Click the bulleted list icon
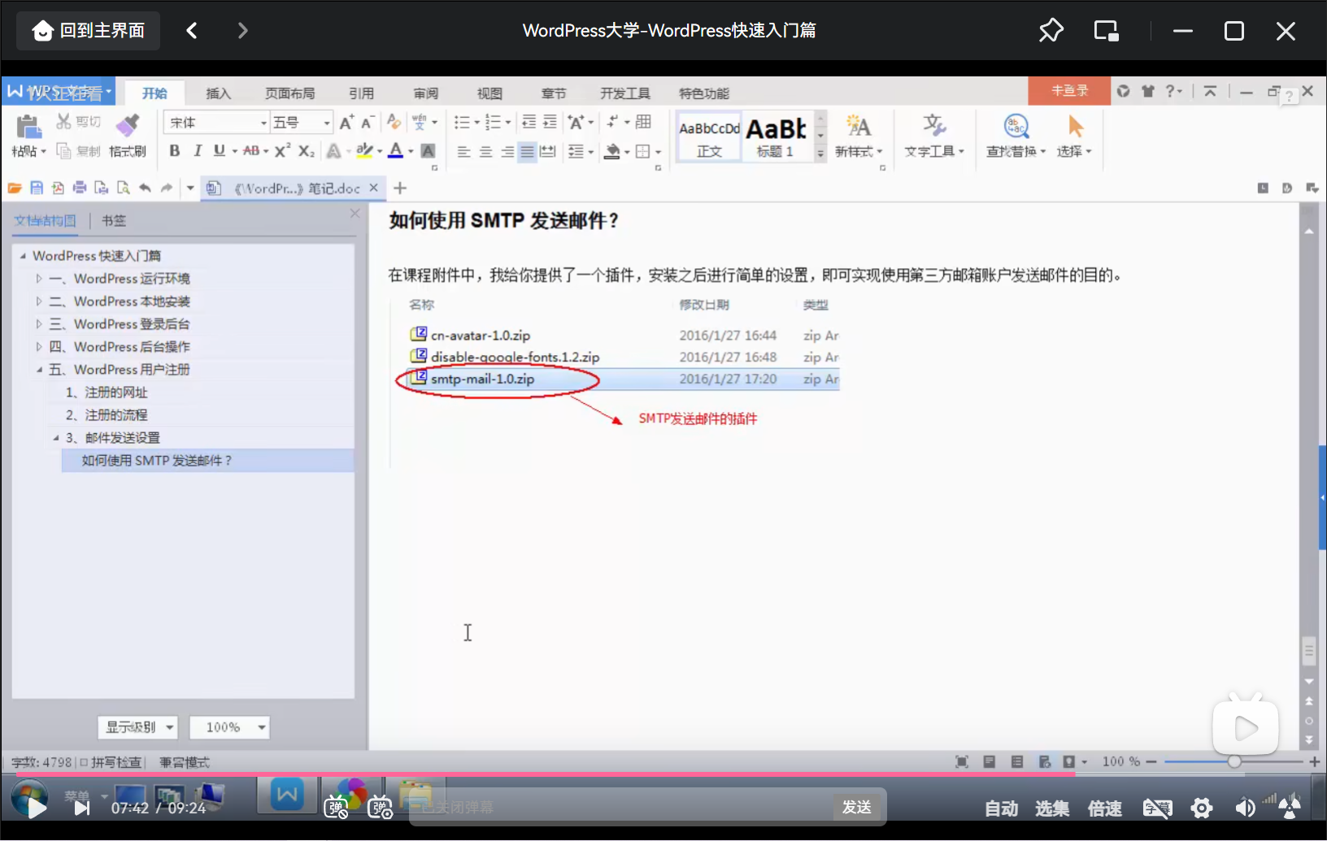Screen dimensions: 1327x841 point(462,122)
